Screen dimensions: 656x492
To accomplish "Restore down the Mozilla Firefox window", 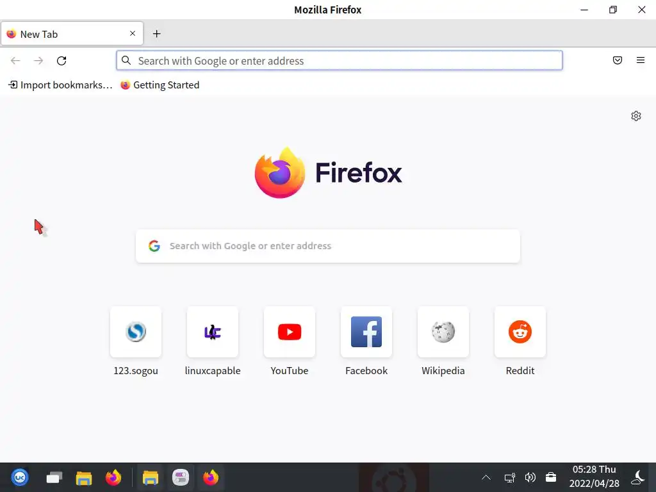I will [613, 10].
